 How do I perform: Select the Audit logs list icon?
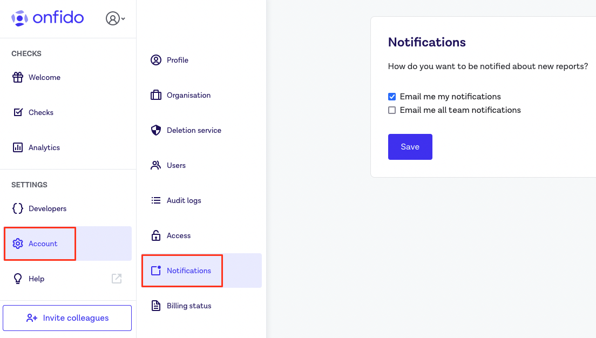(x=156, y=200)
